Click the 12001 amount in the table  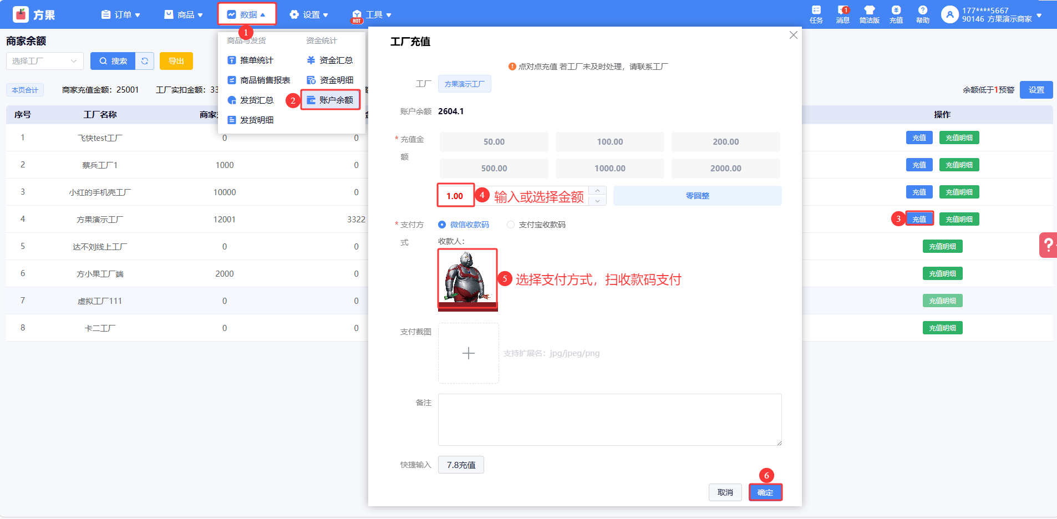tap(225, 219)
